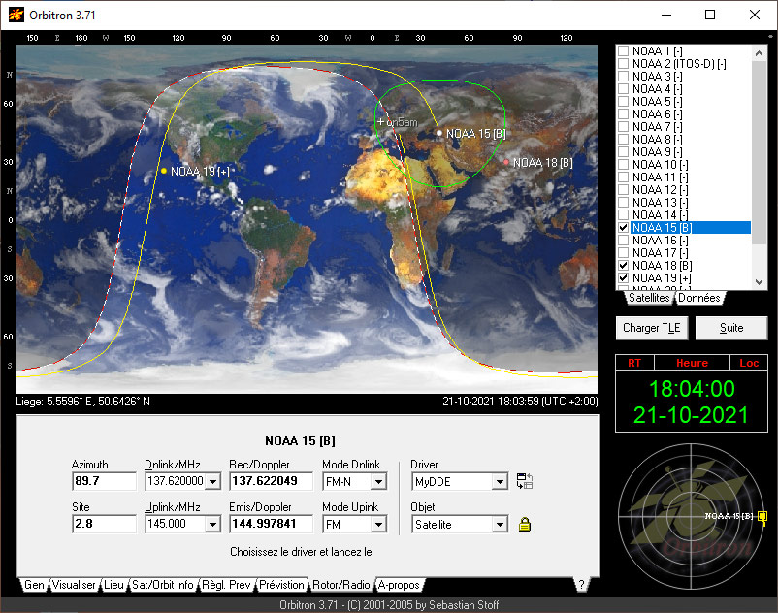Check the NOAA 10 [-] checkbox
The image size is (778, 613).
pos(624,165)
